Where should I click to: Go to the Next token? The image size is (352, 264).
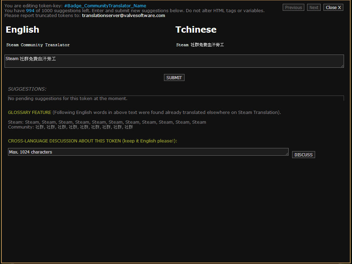[x=314, y=7]
